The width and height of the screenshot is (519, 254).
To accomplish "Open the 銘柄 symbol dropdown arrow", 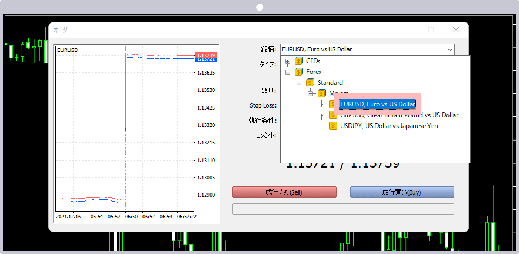I will click(x=450, y=49).
